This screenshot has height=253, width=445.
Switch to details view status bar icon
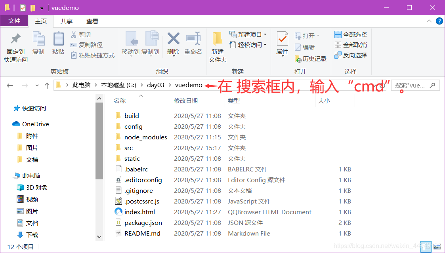point(426,247)
